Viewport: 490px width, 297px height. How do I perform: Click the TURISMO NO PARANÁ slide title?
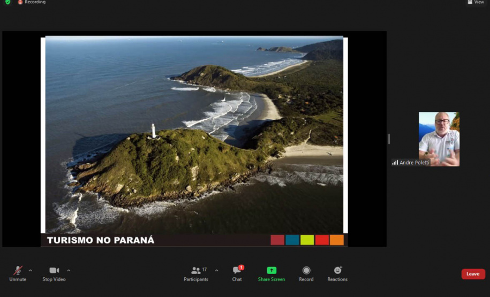point(101,240)
